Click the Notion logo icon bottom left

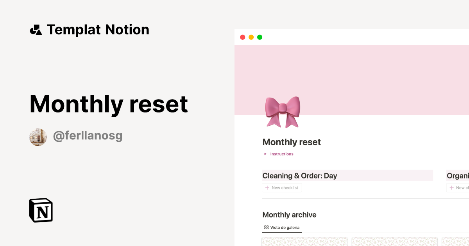pos(41,210)
